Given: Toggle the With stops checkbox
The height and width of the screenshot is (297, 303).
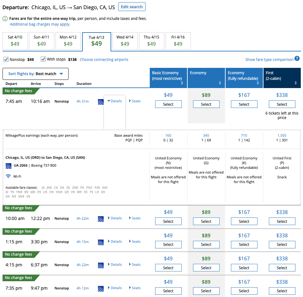Looking at the screenshot, I should click(43, 59).
